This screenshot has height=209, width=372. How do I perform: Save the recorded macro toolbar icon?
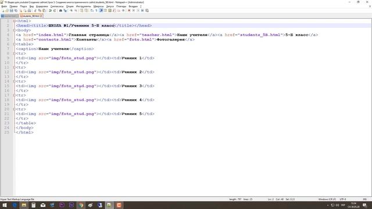tap(147, 10)
